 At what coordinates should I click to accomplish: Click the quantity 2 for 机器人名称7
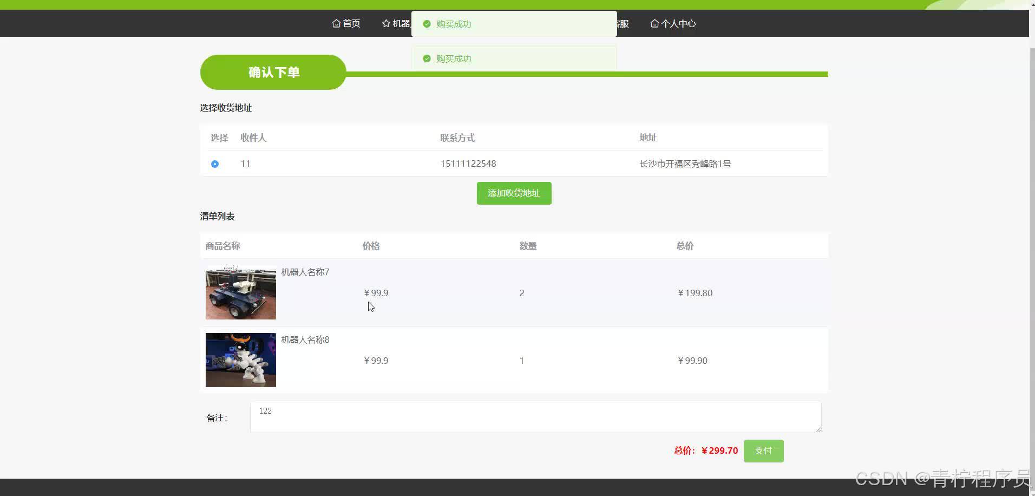coord(522,293)
